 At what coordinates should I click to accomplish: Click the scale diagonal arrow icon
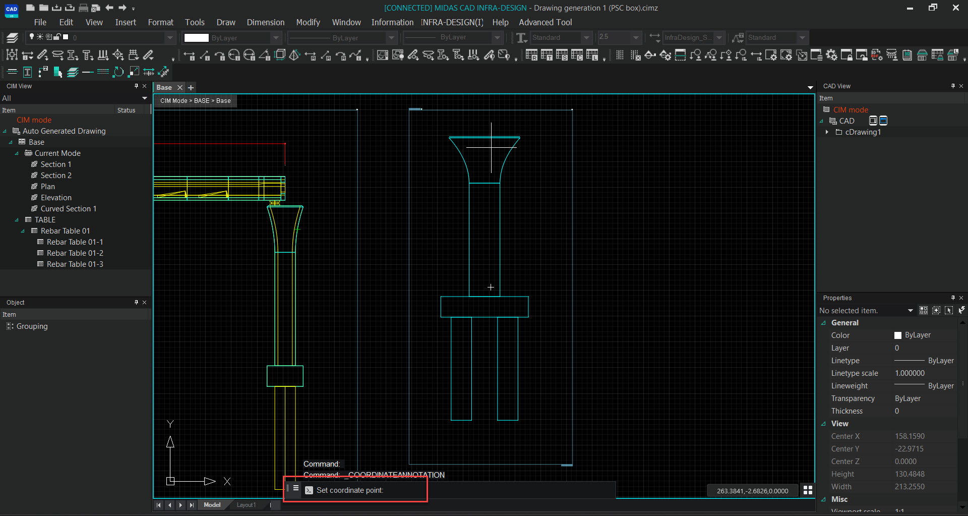[134, 72]
